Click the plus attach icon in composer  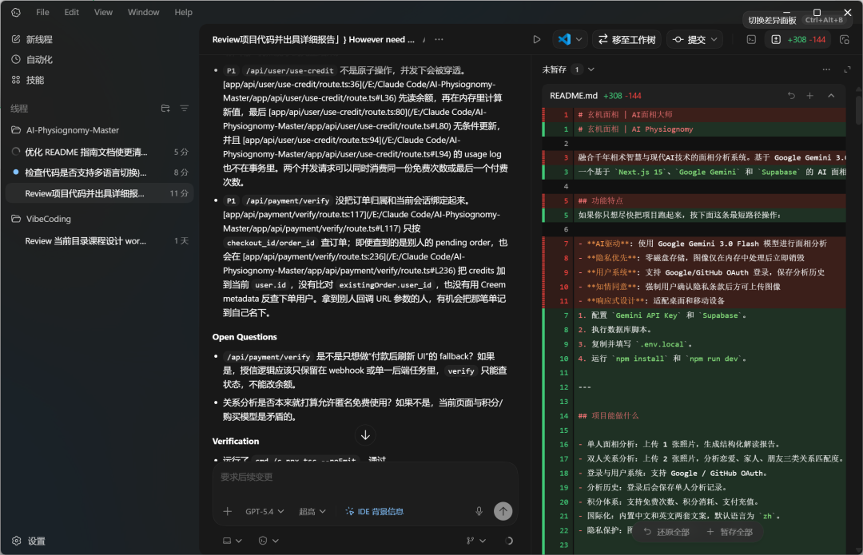[228, 511]
